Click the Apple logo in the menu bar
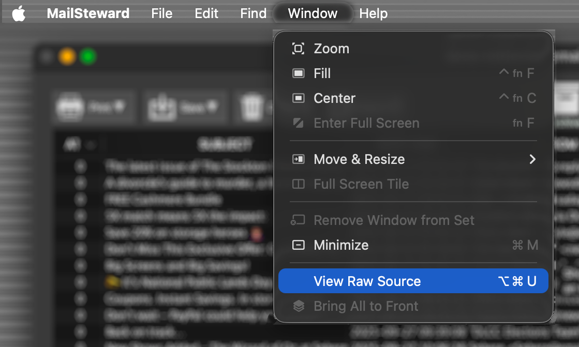Screen dimensions: 579x347 pyautogui.click(x=20, y=13)
